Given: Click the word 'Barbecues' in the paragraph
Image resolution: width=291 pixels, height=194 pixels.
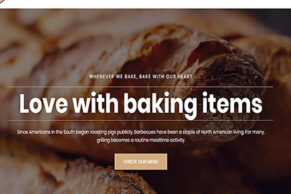Looking at the screenshot, I should click(x=145, y=132).
